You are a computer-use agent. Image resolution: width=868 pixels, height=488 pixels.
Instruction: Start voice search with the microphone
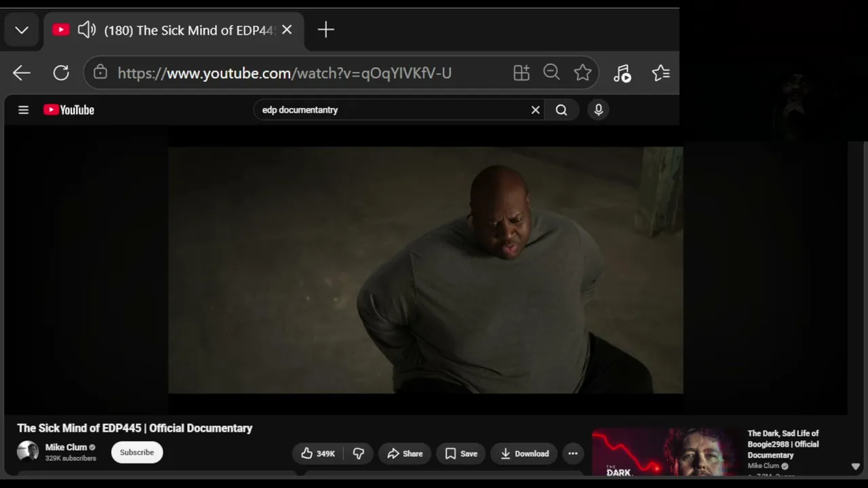598,110
